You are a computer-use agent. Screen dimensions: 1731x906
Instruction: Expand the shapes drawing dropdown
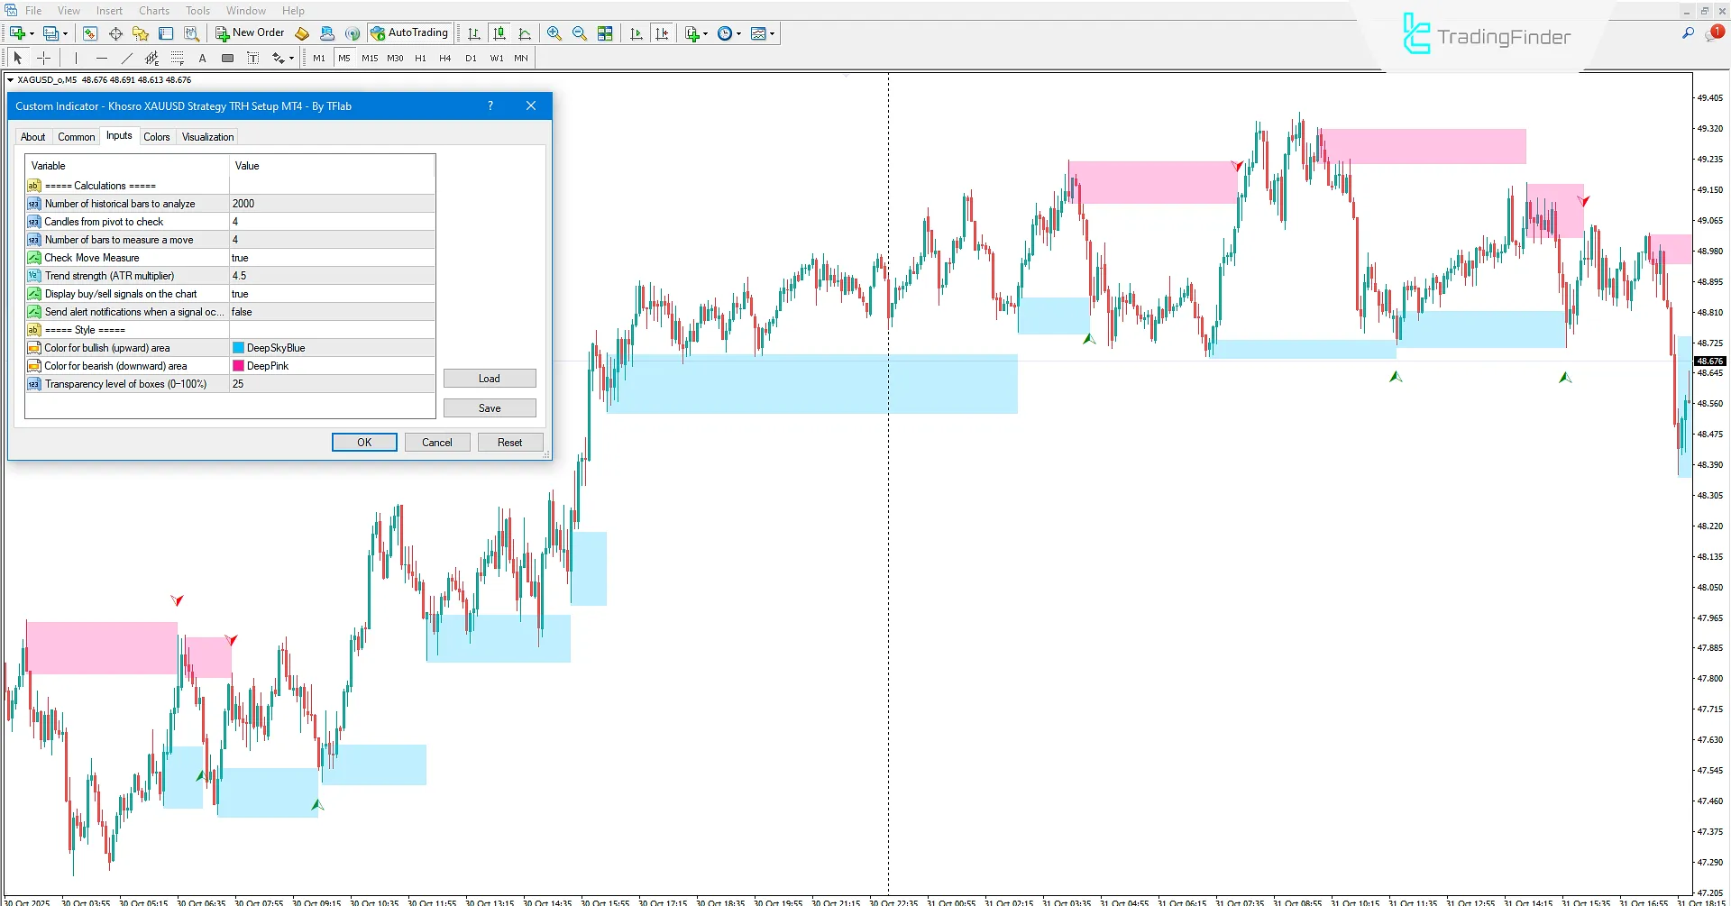coord(291,58)
